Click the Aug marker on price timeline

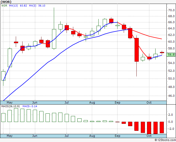click(92, 102)
